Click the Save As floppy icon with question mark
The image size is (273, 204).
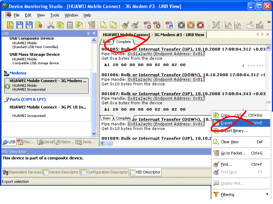click(x=29, y=25)
